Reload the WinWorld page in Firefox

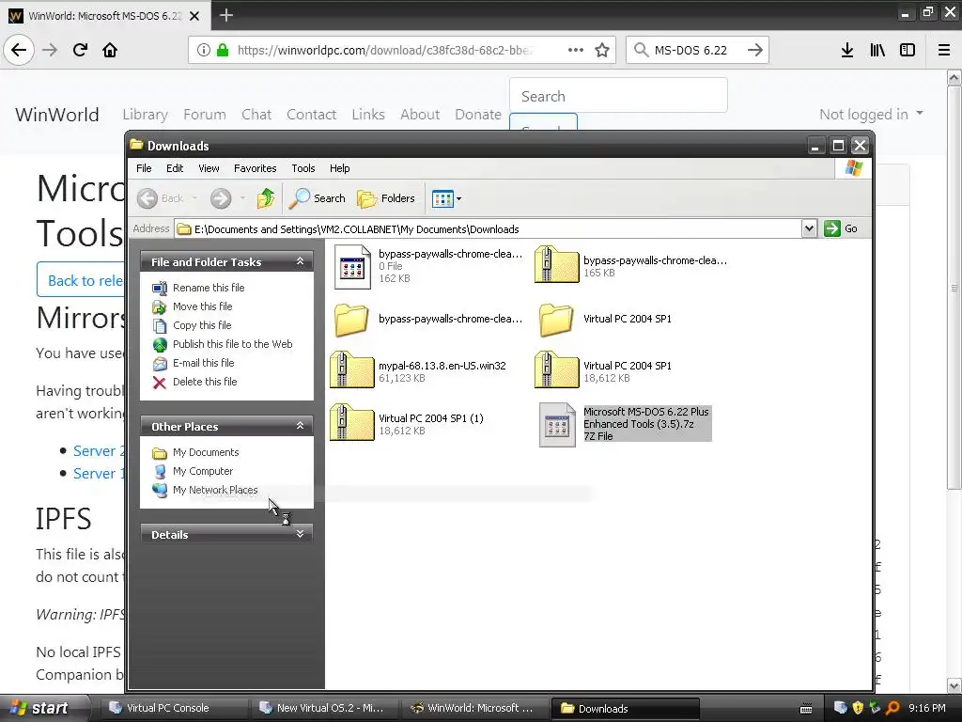tap(80, 50)
